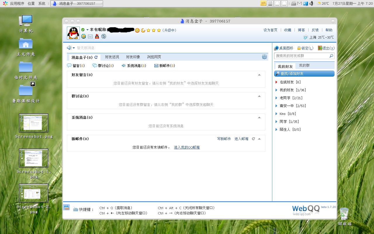Click the QQ penguin avatar picture
The image size is (374, 234).
click(73, 33)
